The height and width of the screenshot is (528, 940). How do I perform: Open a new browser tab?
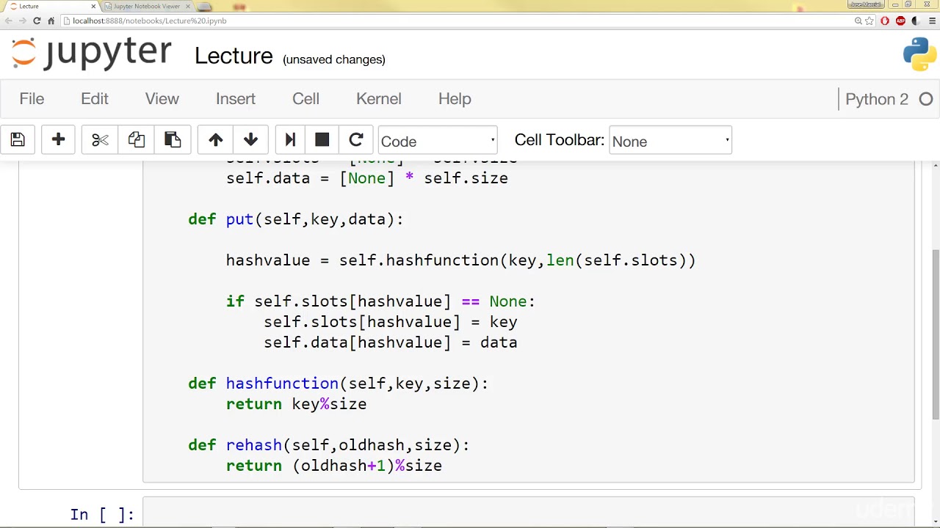point(206,7)
